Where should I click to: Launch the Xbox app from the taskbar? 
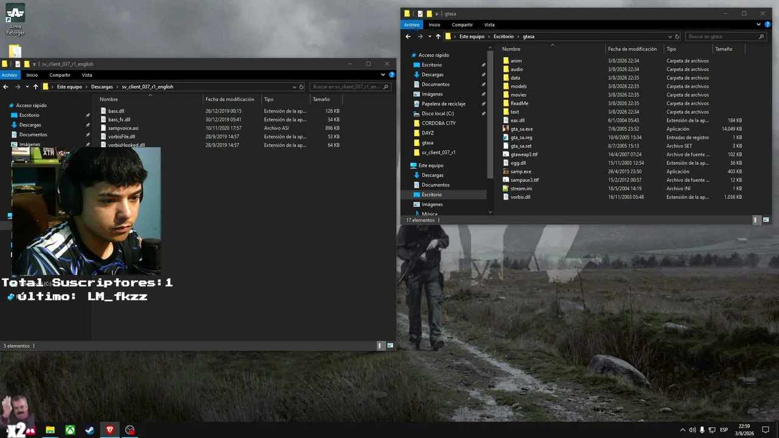click(x=71, y=430)
